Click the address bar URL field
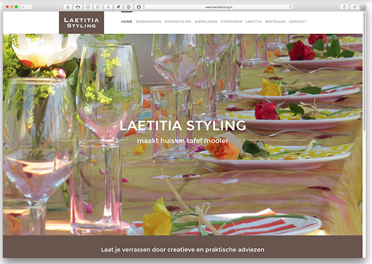Viewport: 372px width, 264px height. 219,7
